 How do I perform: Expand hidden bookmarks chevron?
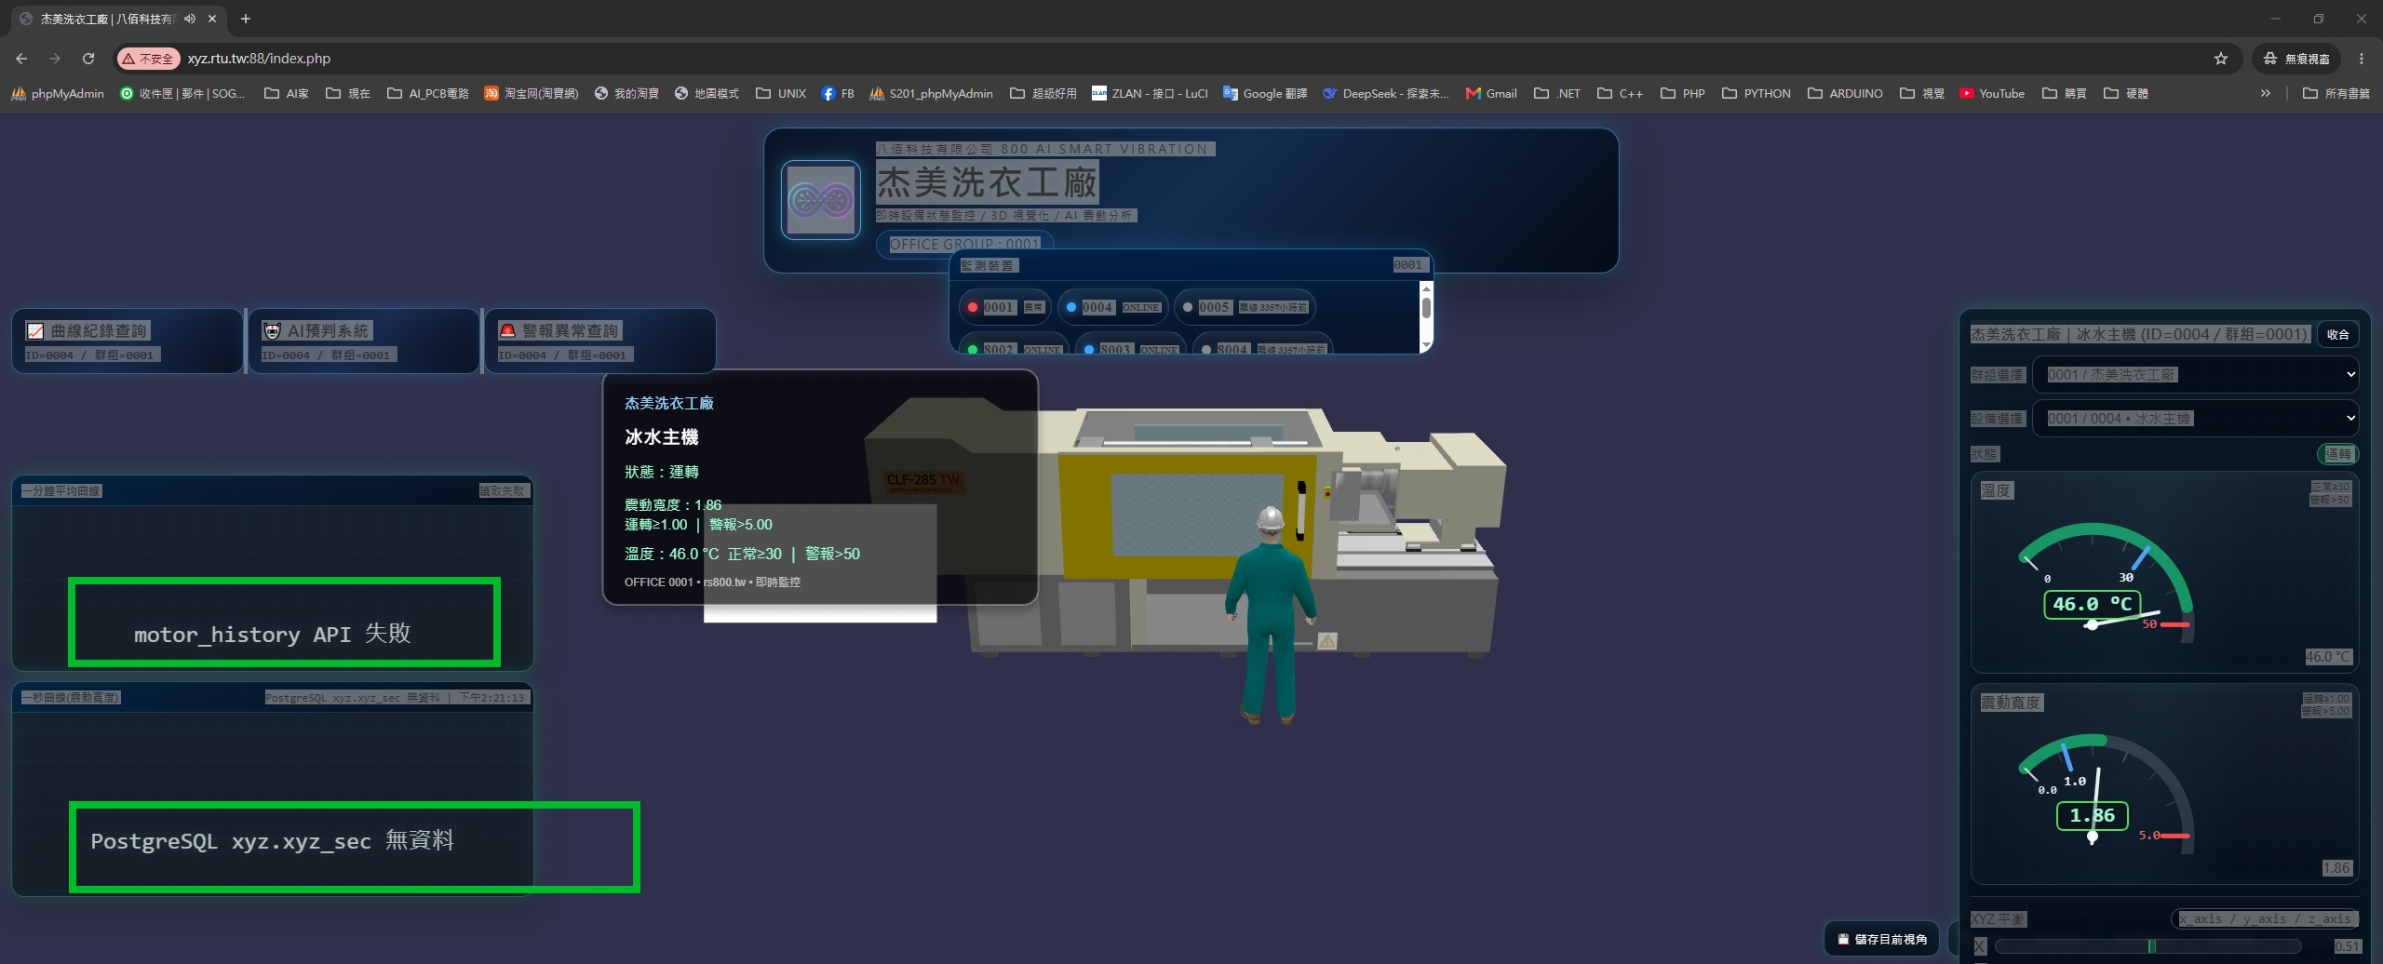[x=2266, y=93]
